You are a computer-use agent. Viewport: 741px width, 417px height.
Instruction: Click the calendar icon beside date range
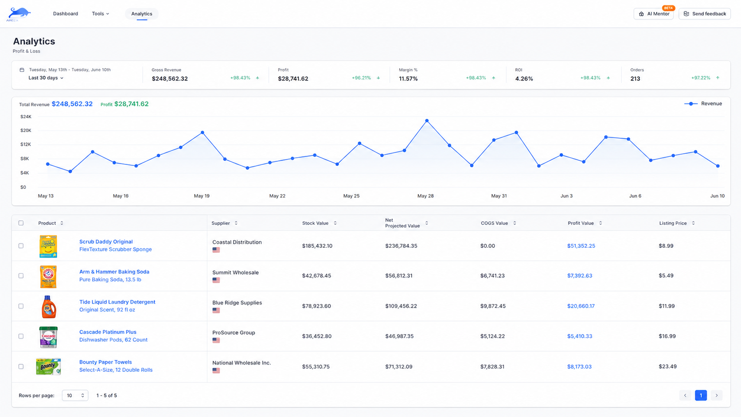pyautogui.click(x=22, y=70)
